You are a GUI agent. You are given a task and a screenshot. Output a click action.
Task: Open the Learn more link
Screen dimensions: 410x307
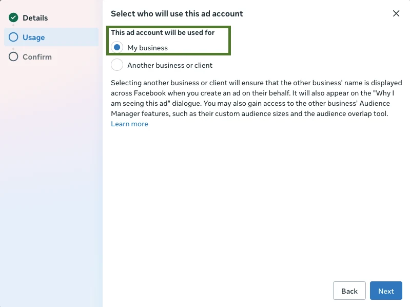pos(129,124)
